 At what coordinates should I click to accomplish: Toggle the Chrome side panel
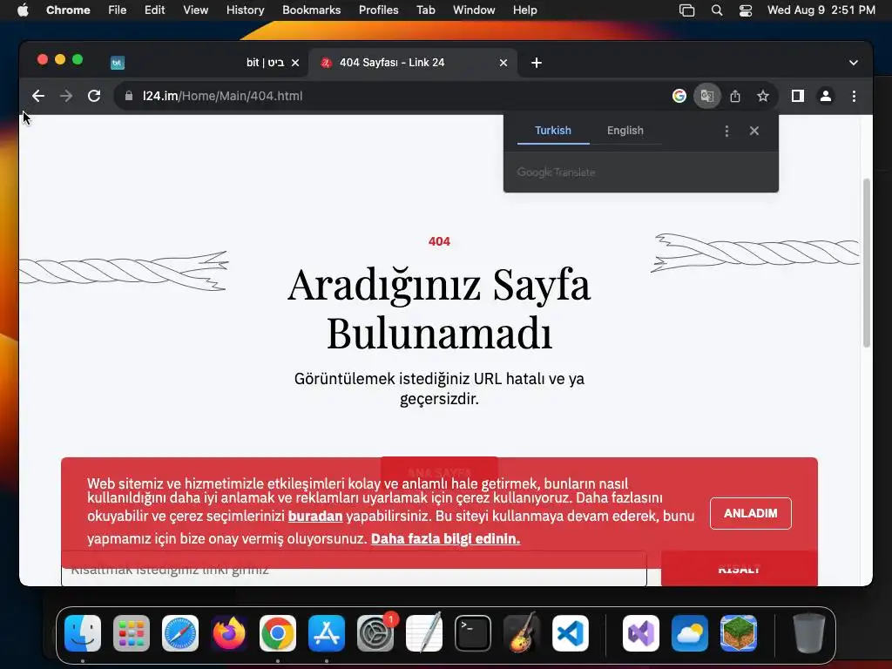tap(798, 96)
